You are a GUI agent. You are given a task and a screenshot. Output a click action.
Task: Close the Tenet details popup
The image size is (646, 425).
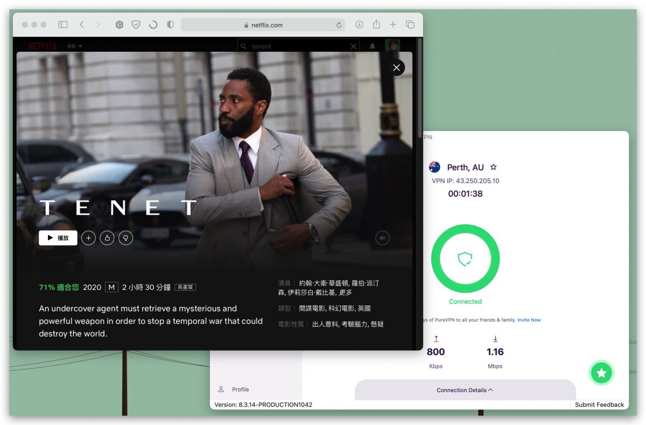397,67
